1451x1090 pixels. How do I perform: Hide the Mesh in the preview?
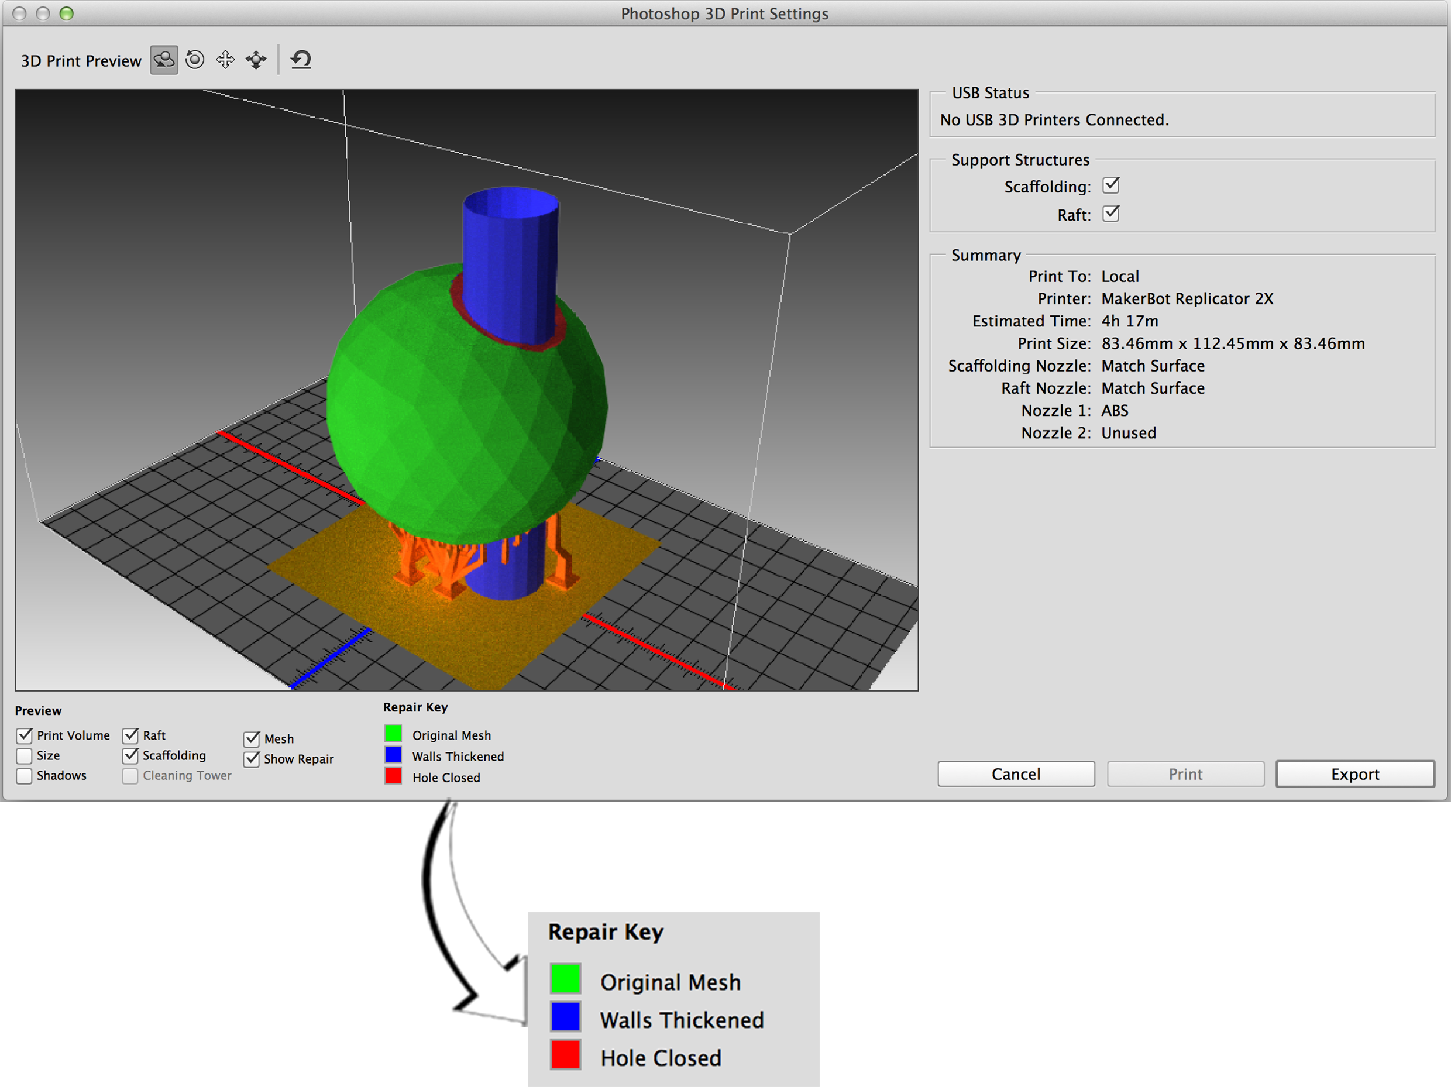(x=252, y=739)
